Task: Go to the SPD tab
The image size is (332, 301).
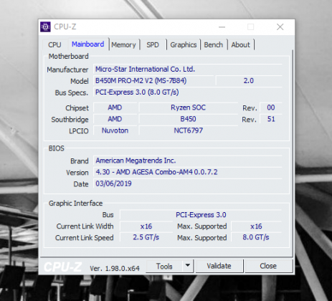Action: (153, 44)
